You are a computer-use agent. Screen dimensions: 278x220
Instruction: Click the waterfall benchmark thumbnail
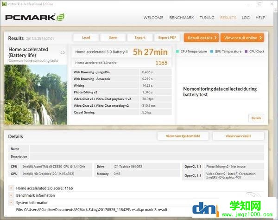[36, 95]
